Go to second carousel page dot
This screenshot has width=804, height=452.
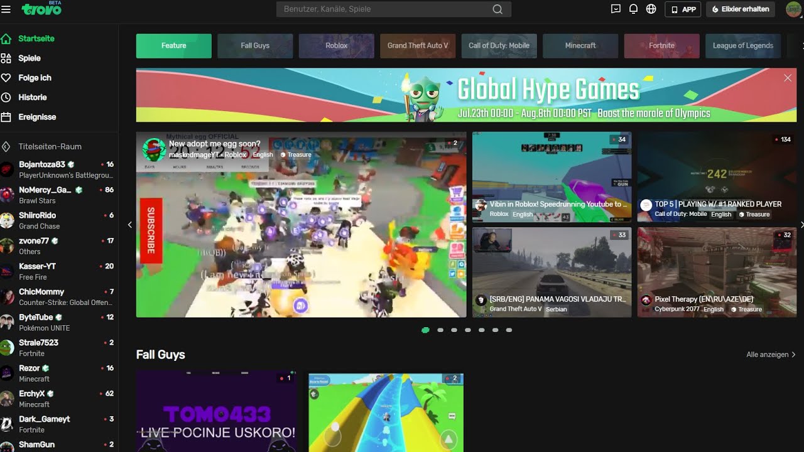(x=440, y=330)
